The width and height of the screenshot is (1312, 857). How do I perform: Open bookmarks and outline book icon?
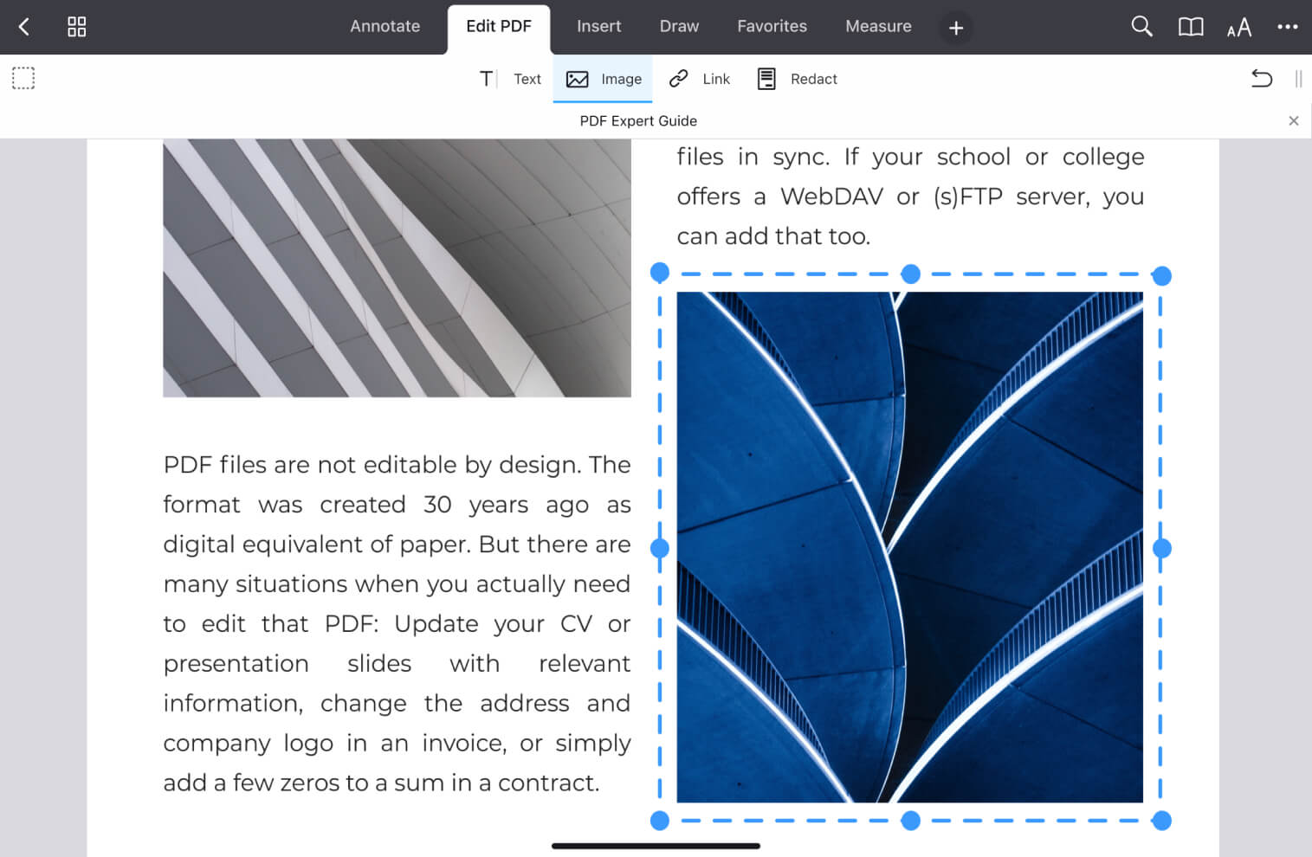pos(1191,27)
